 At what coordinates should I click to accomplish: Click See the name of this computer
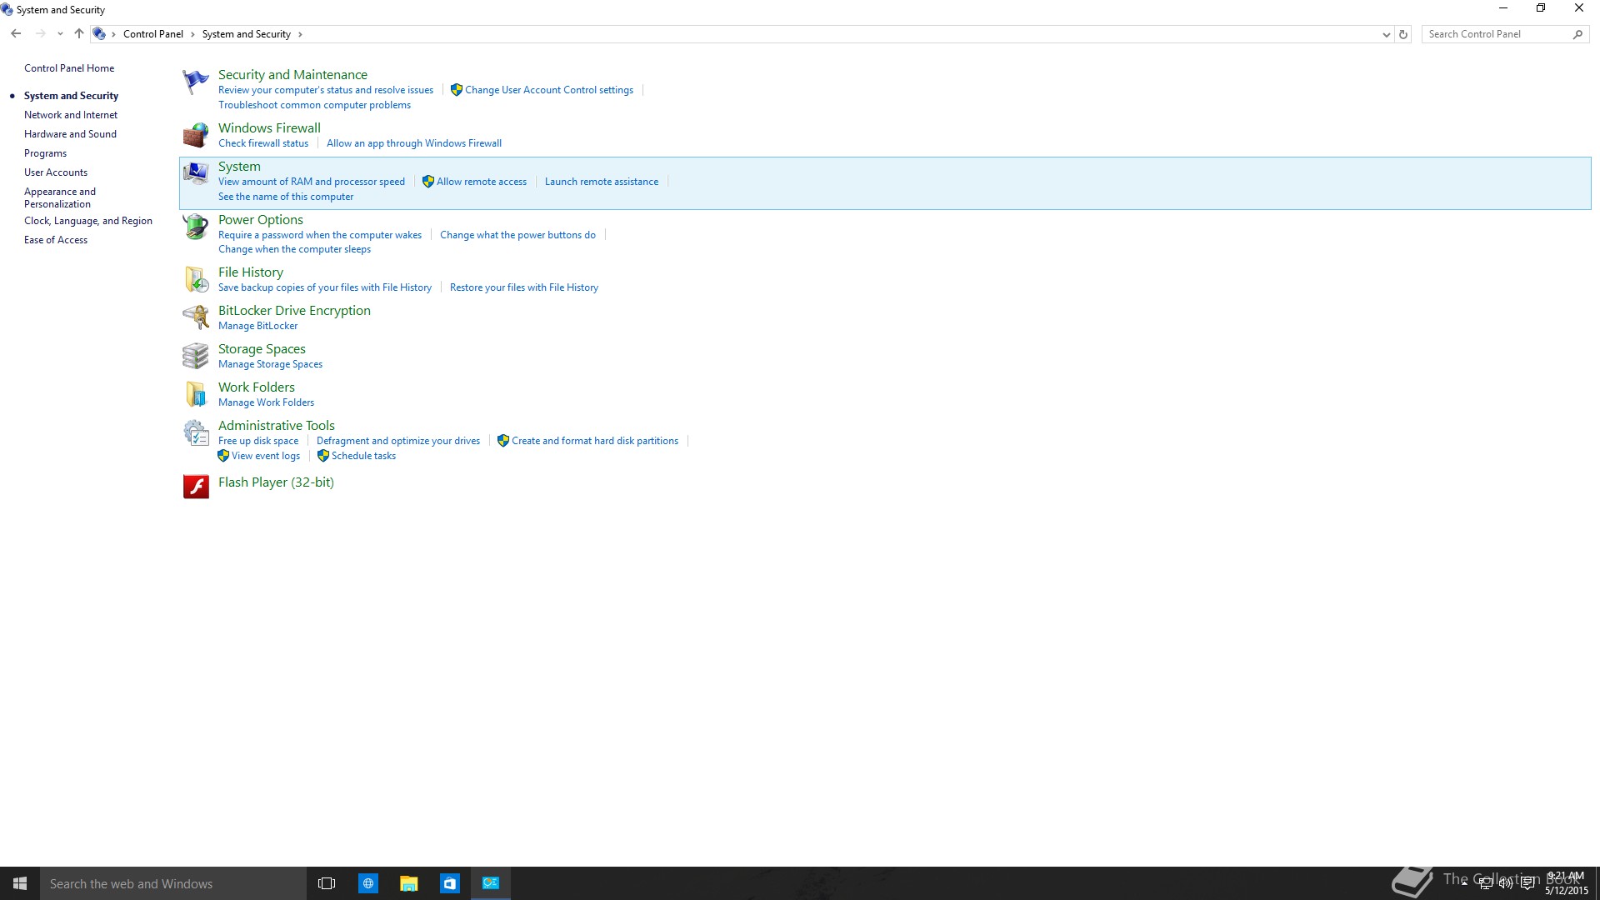click(286, 197)
